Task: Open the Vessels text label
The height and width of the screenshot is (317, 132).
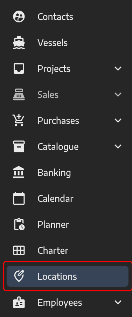Action: (53, 43)
